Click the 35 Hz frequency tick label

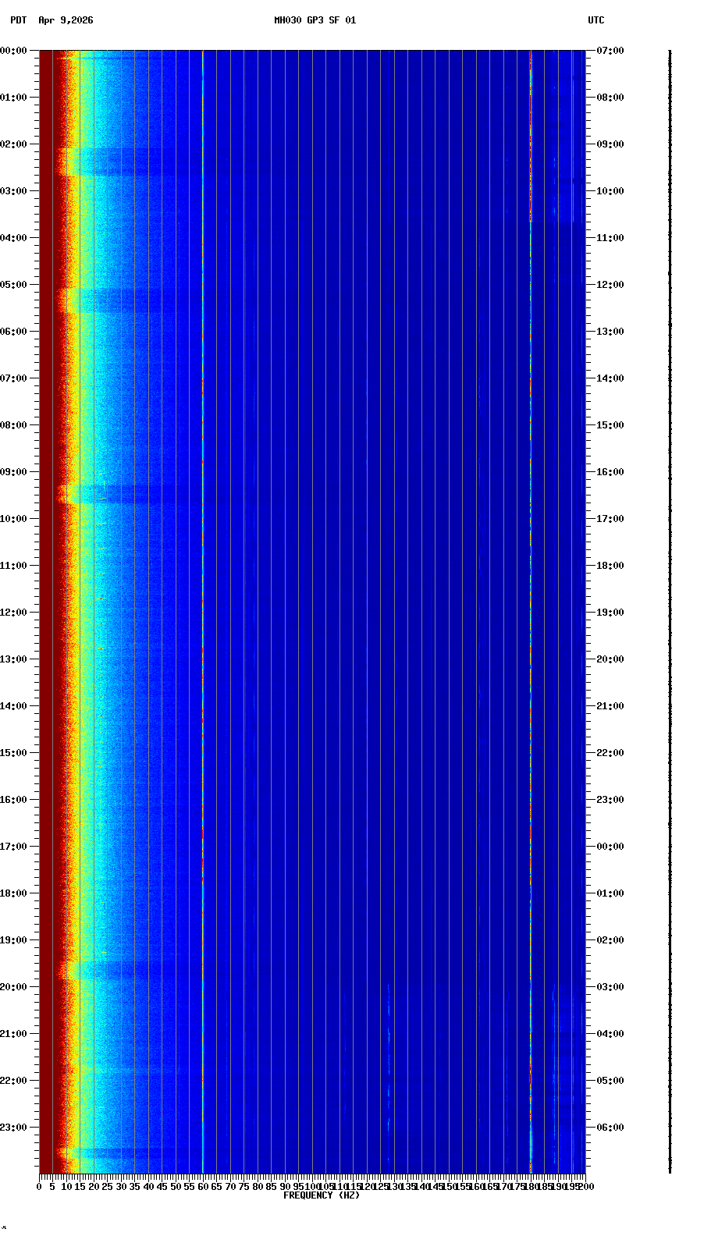pyautogui.click(x=134, y=1187)
